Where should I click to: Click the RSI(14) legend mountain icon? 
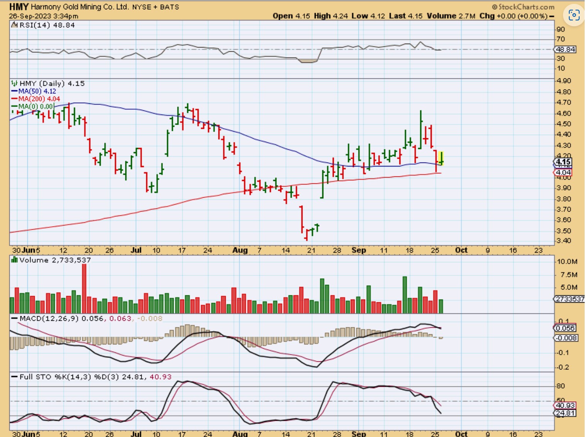14,25
